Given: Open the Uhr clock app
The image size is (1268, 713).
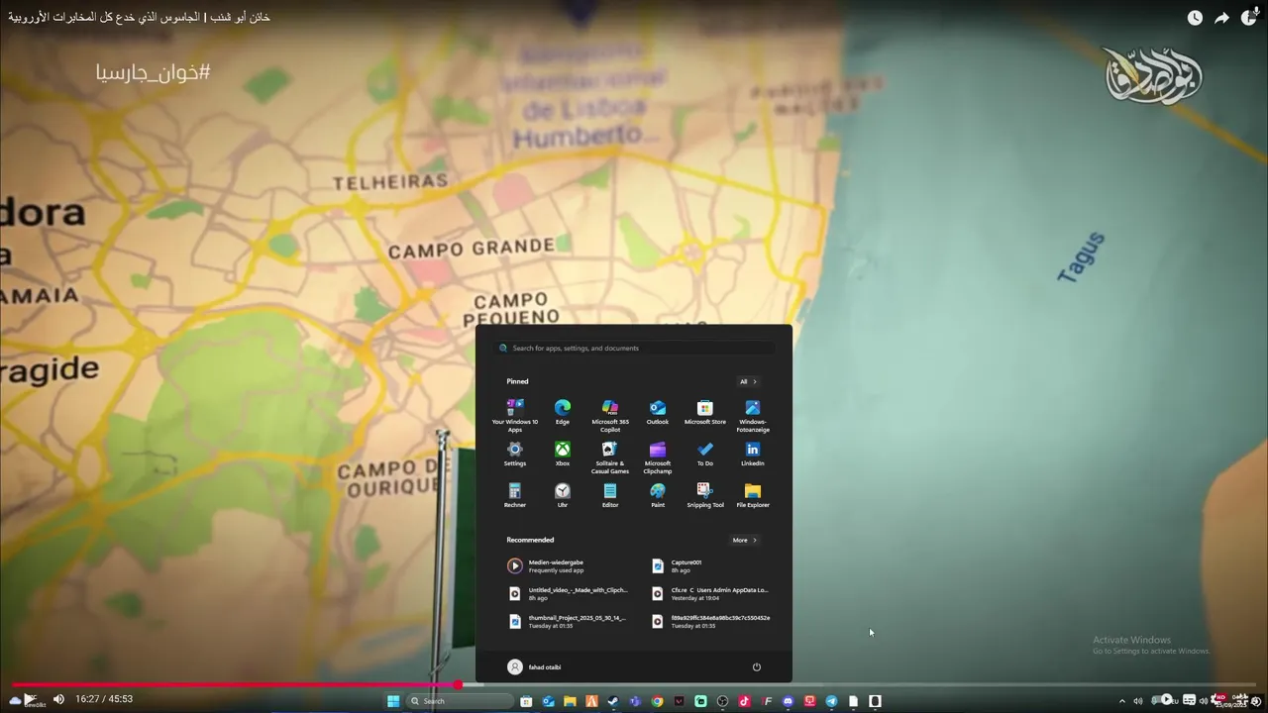Looking at the screenshot, I should pyautogui.click(x=563, y=495).
